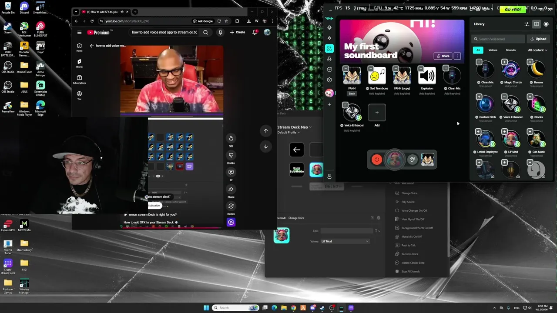Viewport: 557px width, 313px height.
Task: Toggle Voicemod voice changer red power button
Action: (377, 160)
